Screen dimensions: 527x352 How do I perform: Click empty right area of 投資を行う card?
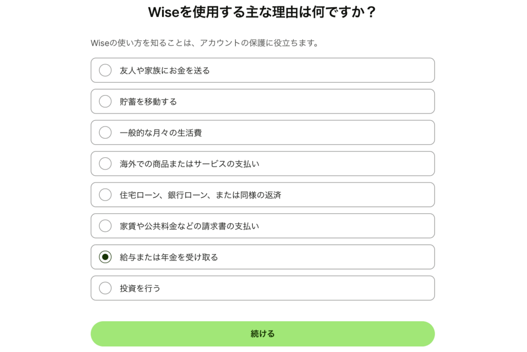click(336, 288)
